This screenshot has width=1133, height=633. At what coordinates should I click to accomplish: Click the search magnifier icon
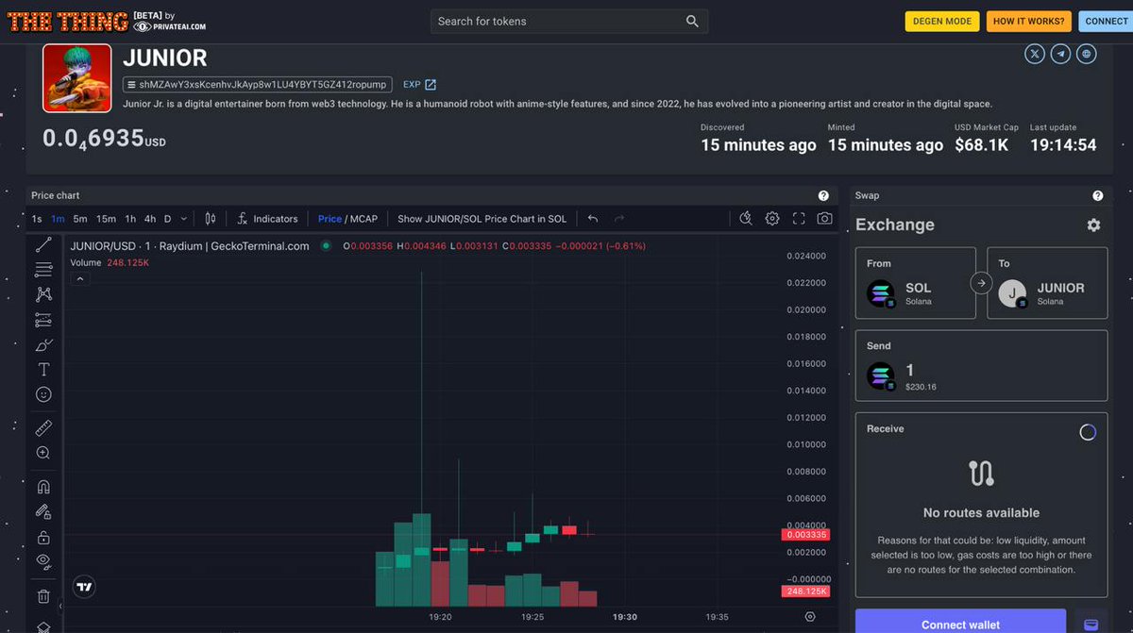point(692,21)
